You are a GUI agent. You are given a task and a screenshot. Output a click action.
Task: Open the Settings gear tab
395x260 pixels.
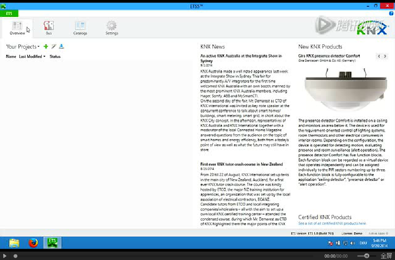click(x=111, y=28)
